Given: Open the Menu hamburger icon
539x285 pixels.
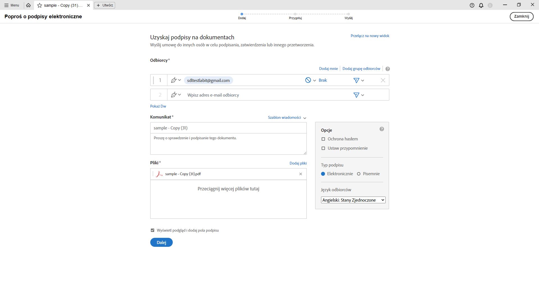Looking at the screenshot, I should tap(6, 5).
